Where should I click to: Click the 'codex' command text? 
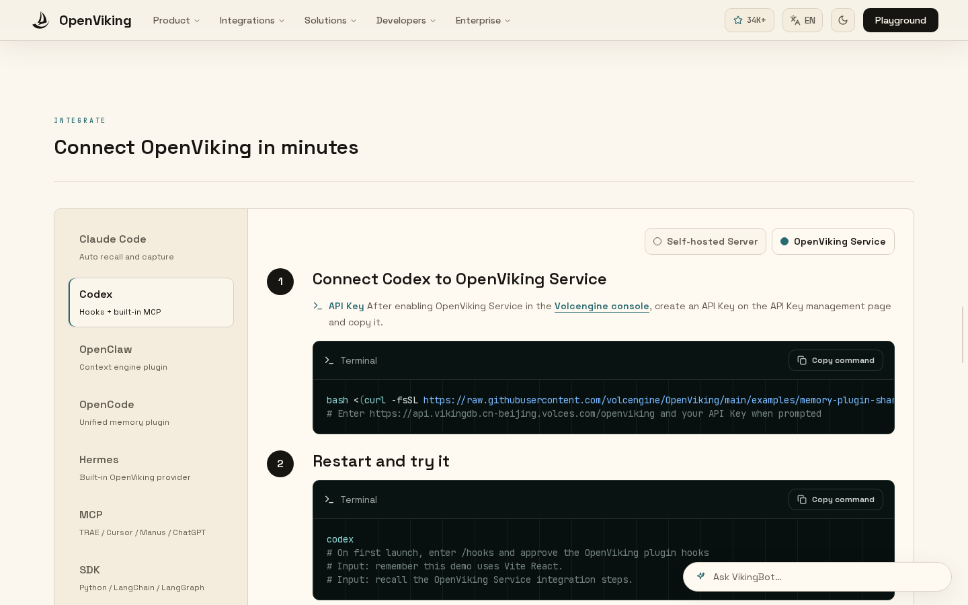point(340,539)
